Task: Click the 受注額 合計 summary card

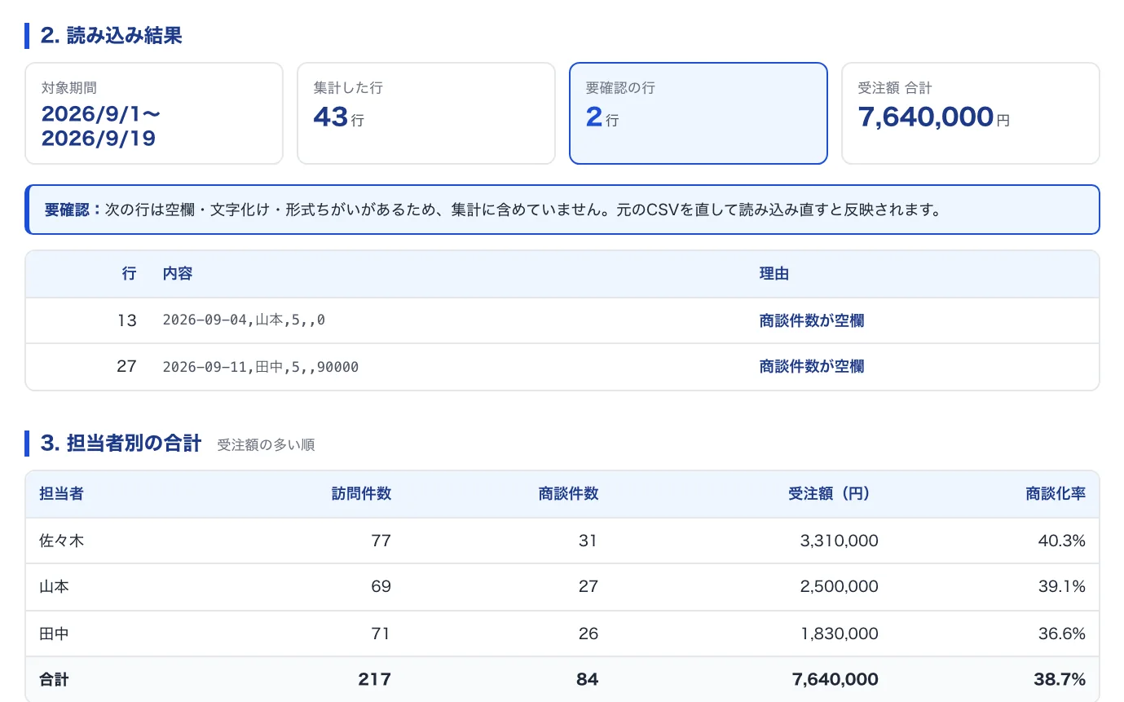Action: coord(970,113)
